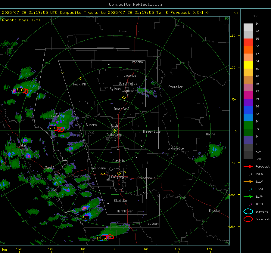The width and height of the screenshot is (271, 253).
Task: Click the 10.6 storm top label
Action: (x=101, y=238)
